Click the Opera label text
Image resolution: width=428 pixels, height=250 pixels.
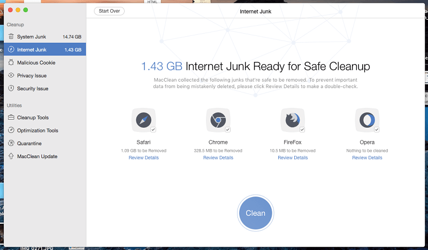click(367, 142)
